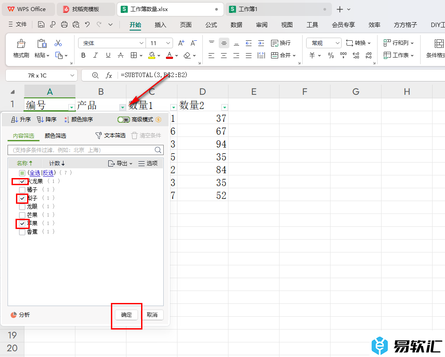The width and height of the screenshot is (445, 357).
Task: Open the font name 宋体 dropdown
Action: (142, 43)
